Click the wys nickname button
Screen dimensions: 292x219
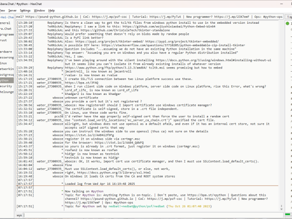click(x=19, y=214)
